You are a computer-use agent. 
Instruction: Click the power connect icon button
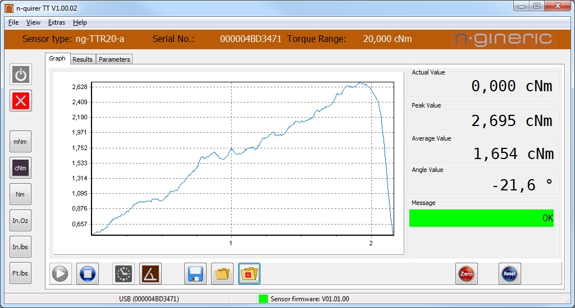click(x=21, y=74)
